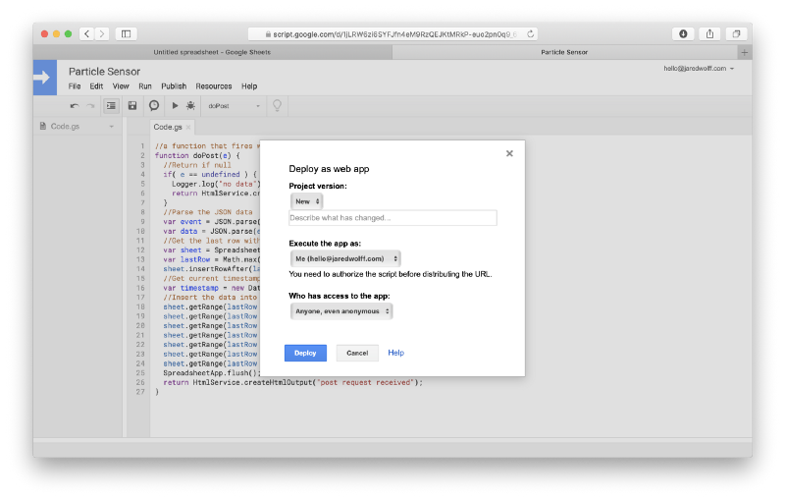Open the Who has access dropdown
785x501 pixels.
[341, 311]
